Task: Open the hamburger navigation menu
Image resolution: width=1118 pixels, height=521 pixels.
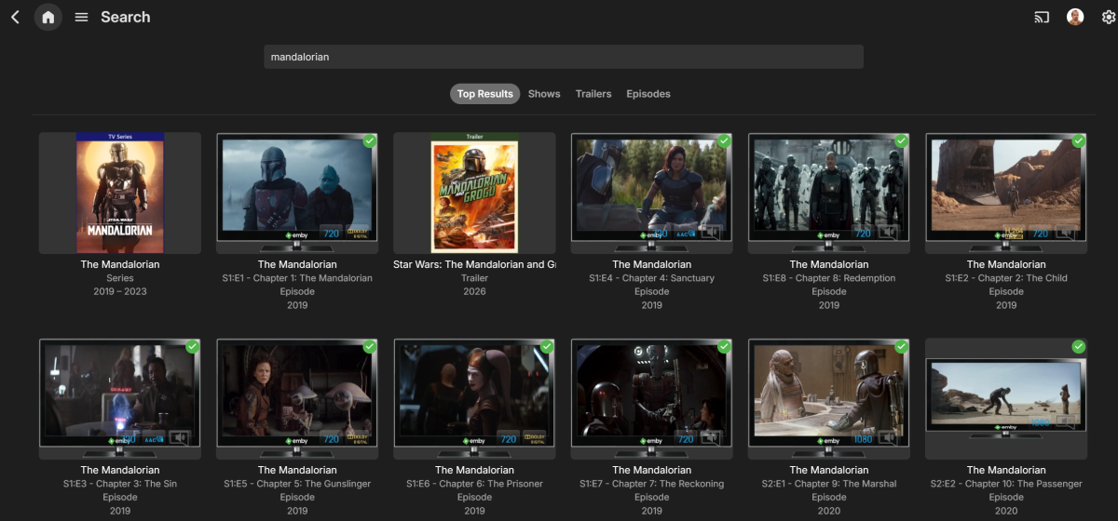Action: point(82,17)
